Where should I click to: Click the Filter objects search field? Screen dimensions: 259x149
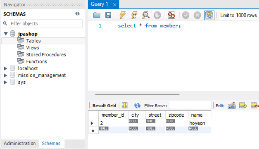click(45, 23)
